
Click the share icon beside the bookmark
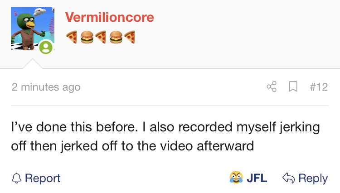point(272,87)
